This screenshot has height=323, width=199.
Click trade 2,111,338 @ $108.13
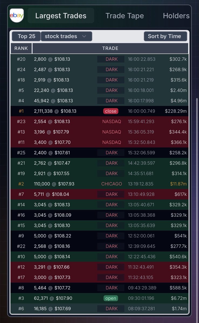tap(55, 111)
